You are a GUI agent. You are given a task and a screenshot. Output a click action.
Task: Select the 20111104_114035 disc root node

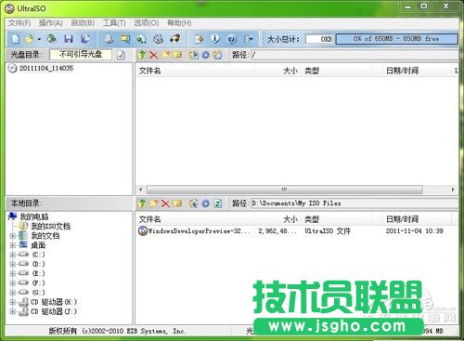pos(46,68)
